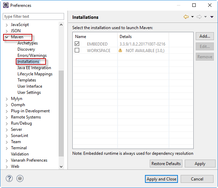Click the warning icon on WORKSPACE row

(120, 50)
